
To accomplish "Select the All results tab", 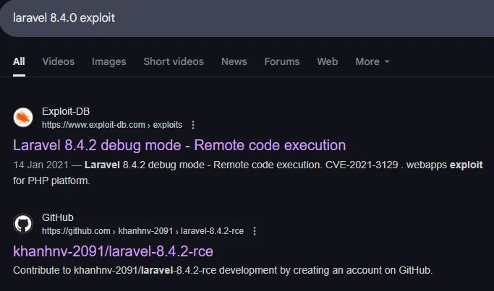I will coord(19,61).
